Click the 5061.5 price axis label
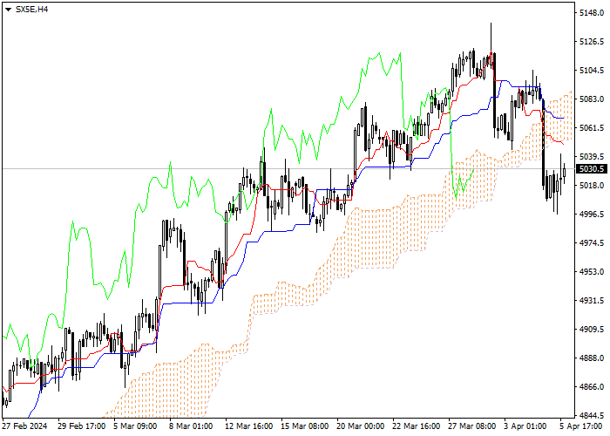The width and height of the screenshot is (610, 436). [x=592, y=127]
